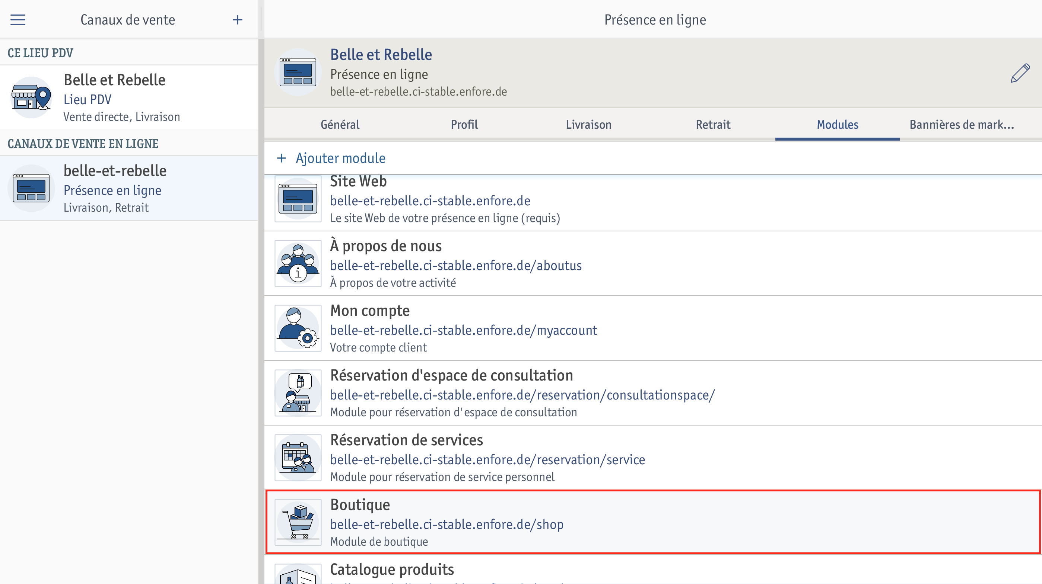Open the Bannières de marketing tab

coord(962,125)
